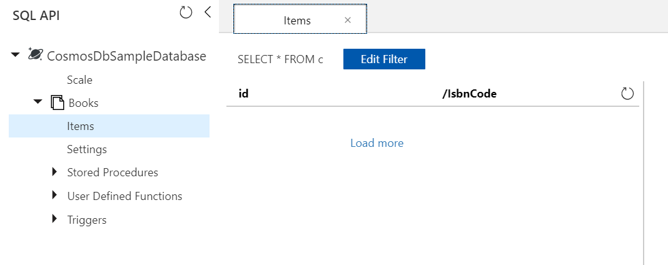Collapse the SQL API side panel
Screen dimensions: 668x265
pyautogui.click(x=208, y=12)
